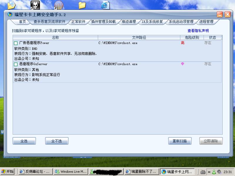Click 存在 status of the Power entry

point(208,43)
